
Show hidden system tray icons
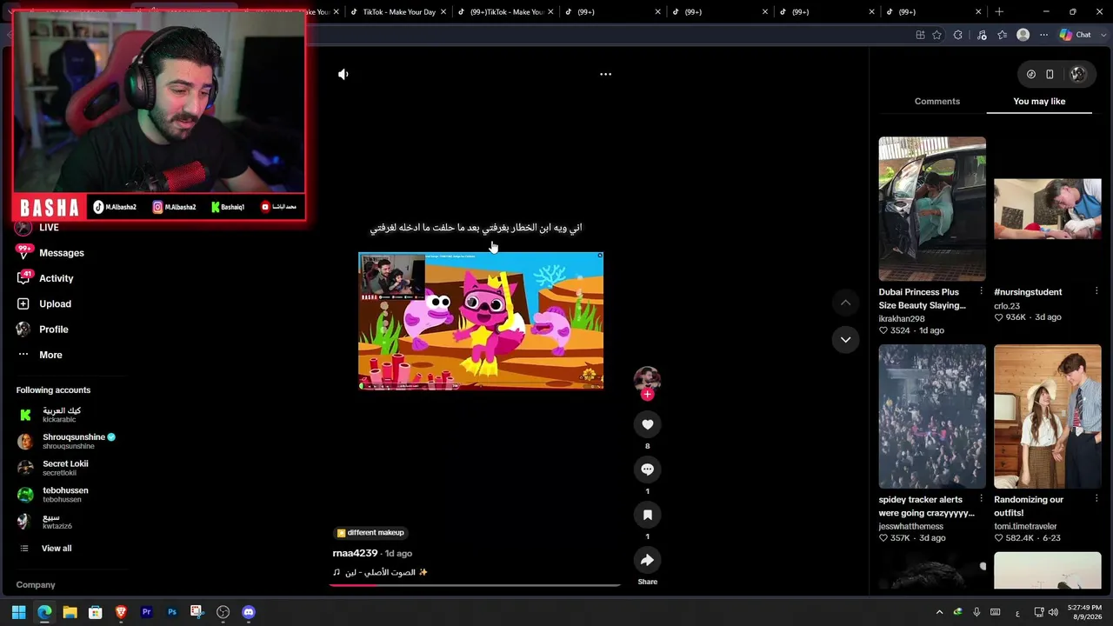pyautogui.click(x=939, y=612)
